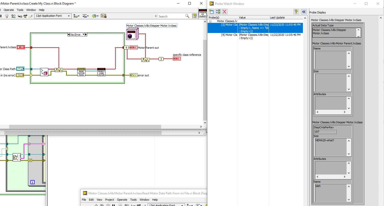Image resolution: width=384 pixels, height=206 pixels.
Task: Click inside the Search field
Action: point(170,16)
